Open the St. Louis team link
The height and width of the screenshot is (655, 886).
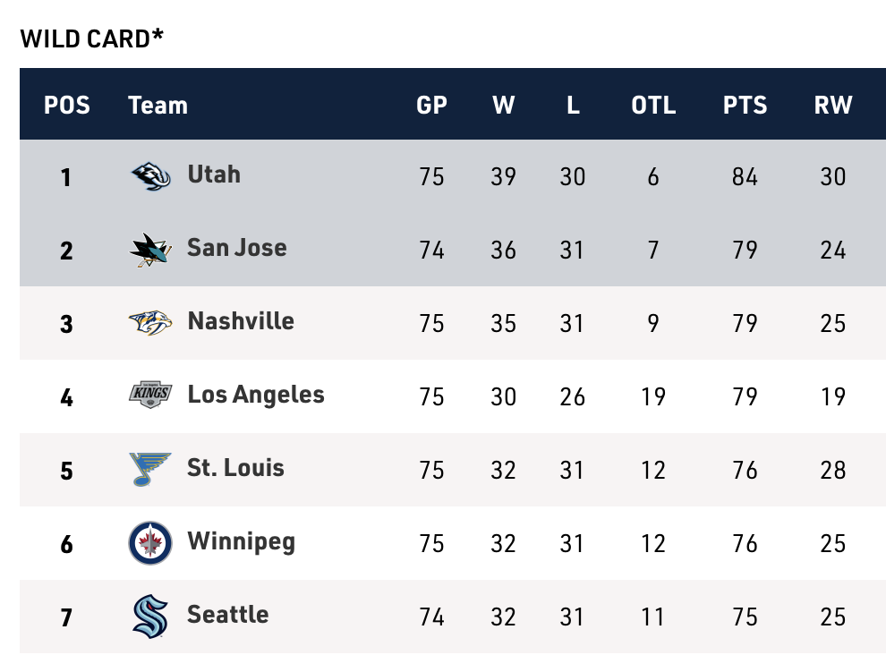pyautogui.click(x=235, y=467)
